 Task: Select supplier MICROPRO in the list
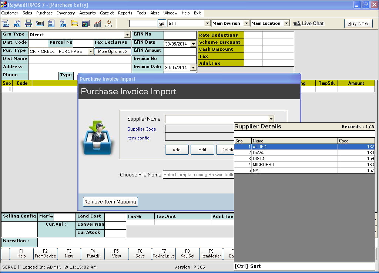(305, 165)
